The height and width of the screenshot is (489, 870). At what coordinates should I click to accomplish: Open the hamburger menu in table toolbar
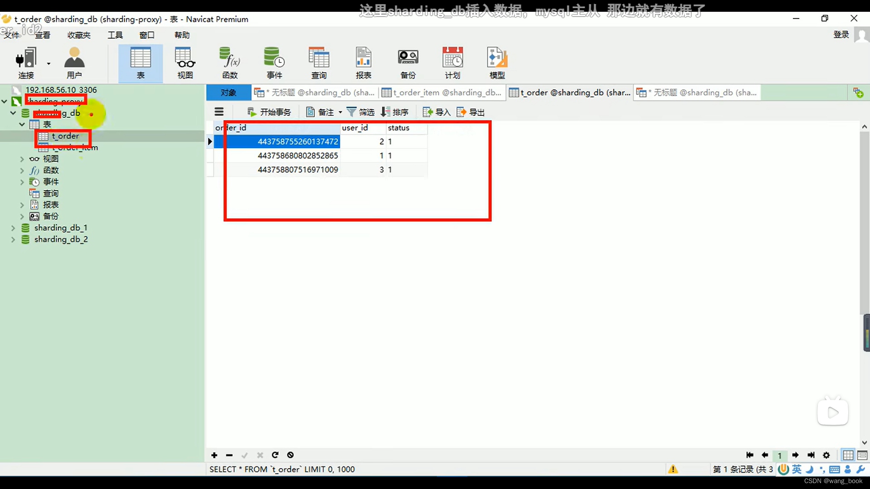coord(219,112)
